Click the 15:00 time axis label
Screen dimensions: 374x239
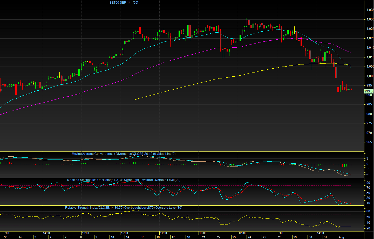click(125, 233)
